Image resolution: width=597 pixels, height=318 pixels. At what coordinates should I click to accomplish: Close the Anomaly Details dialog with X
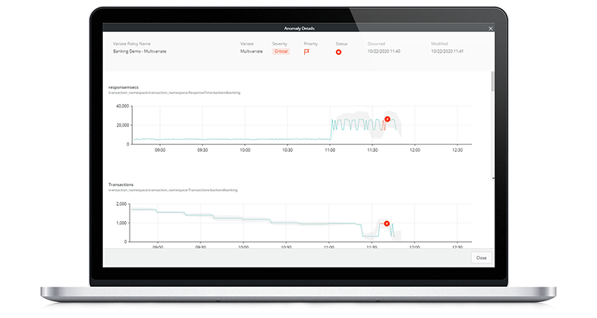click(x=490, y=29)
